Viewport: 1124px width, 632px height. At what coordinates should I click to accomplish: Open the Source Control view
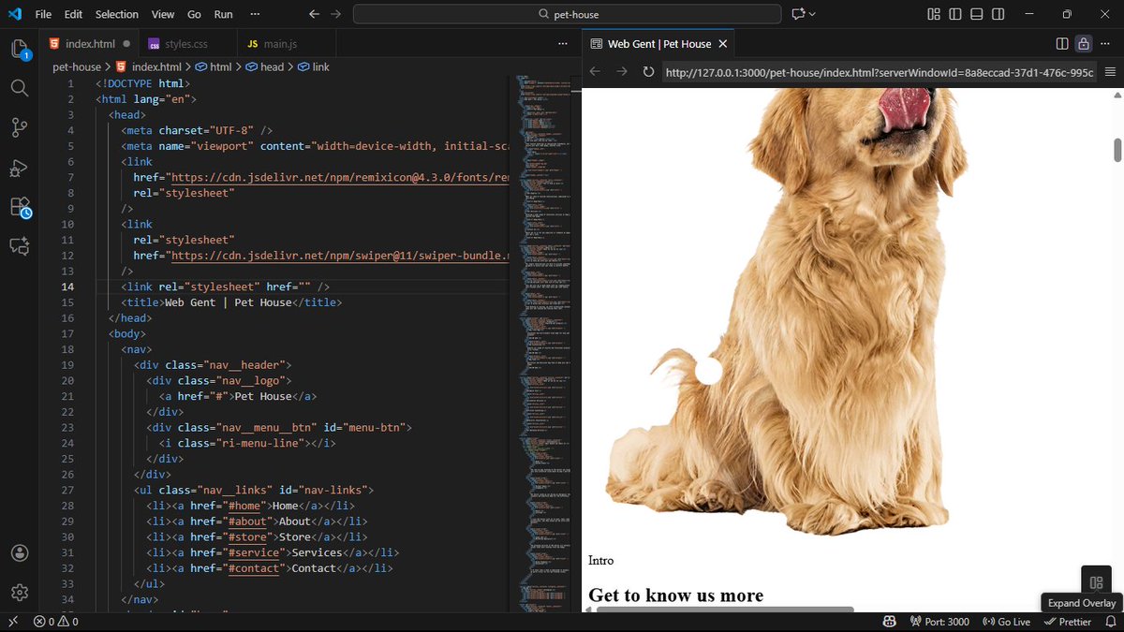tap(19, 128)
